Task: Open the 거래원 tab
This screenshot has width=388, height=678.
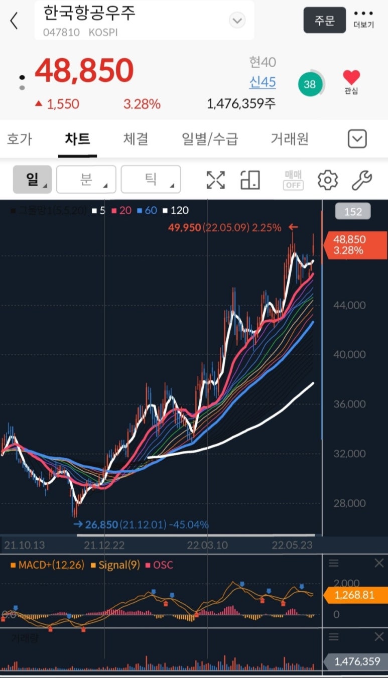Action: click(x=290, y=139)
